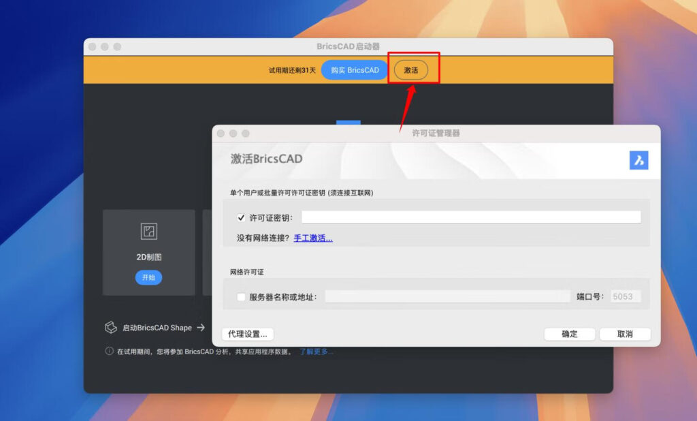Screen dimensions: 697x421
Task: Confirm activation with the 确定 button
Action: (569, 334)
